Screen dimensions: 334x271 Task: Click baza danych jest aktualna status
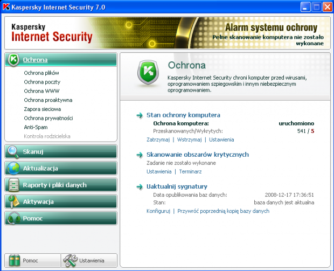[x=284, y=203]
